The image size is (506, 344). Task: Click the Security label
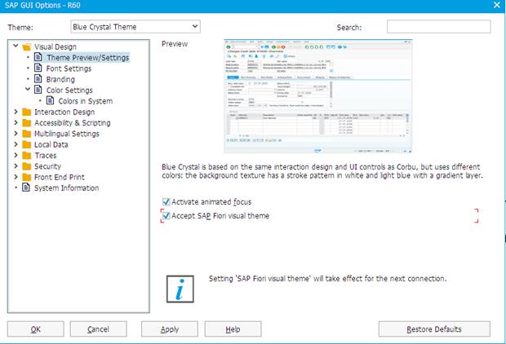[x=48, y=166]
